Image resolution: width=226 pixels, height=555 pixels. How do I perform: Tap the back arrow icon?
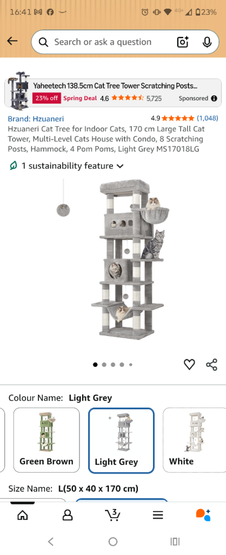coord(12,41)
